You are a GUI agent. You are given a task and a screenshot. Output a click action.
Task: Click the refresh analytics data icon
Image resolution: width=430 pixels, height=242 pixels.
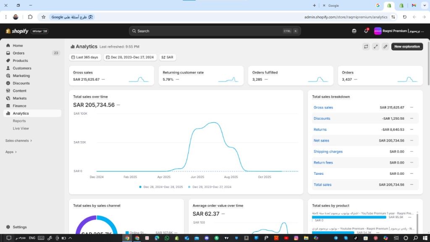click(x=366, y=47)
